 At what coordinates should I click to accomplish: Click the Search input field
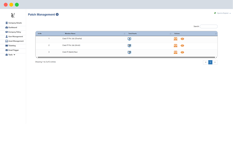(209, 27)
